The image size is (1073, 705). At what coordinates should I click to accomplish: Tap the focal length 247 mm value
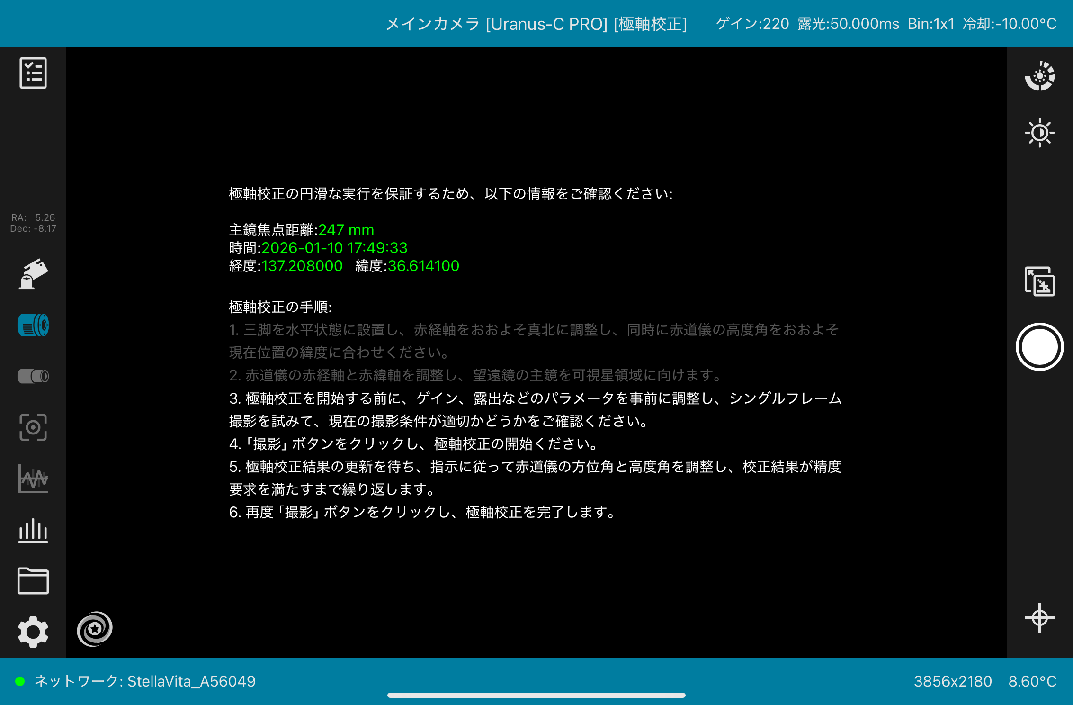(346, 230)
